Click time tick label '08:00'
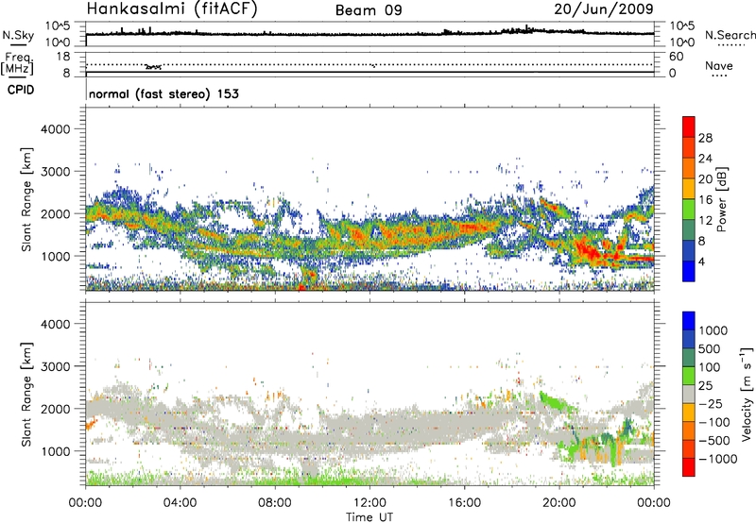 [275, 503]
